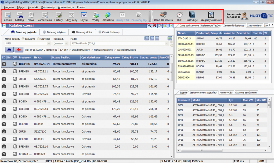
Task: Open the Aktywne zamówienie tab
Action: click(246, 92)
